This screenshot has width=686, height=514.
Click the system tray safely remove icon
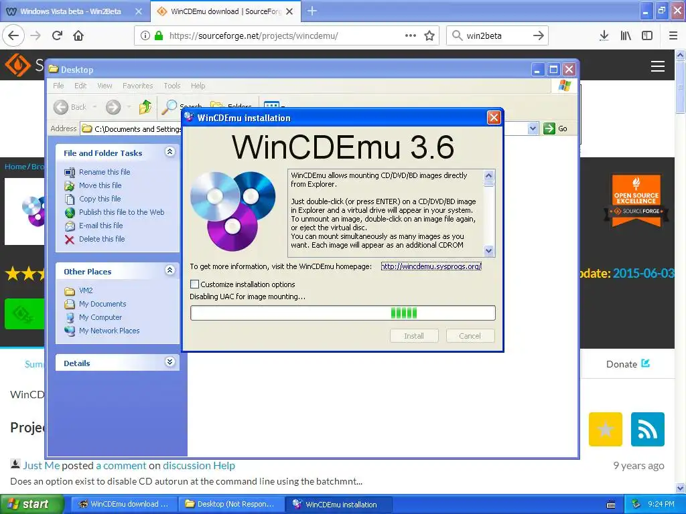[x=636, y=504]
